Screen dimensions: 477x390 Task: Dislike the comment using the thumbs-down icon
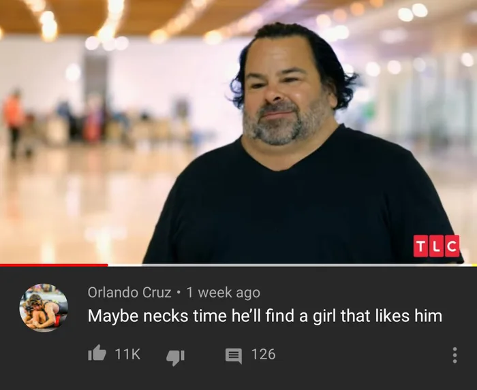coord(175,357)
